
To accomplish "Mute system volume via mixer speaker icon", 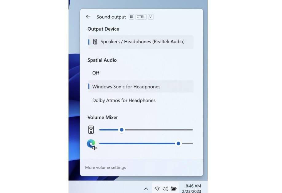I will (x=91, y=130).
